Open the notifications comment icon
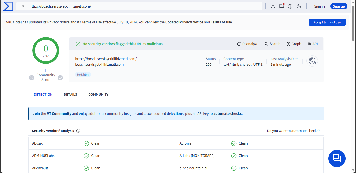 pyautogui.click(x=281, y=6)
